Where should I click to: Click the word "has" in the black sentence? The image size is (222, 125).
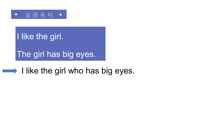click(92, 71)
